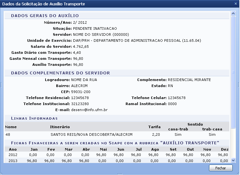Click the Fichas Financeiras section header
Viewport: 240px width, 175px height.
pyautogui.click(x=116, y=143)
